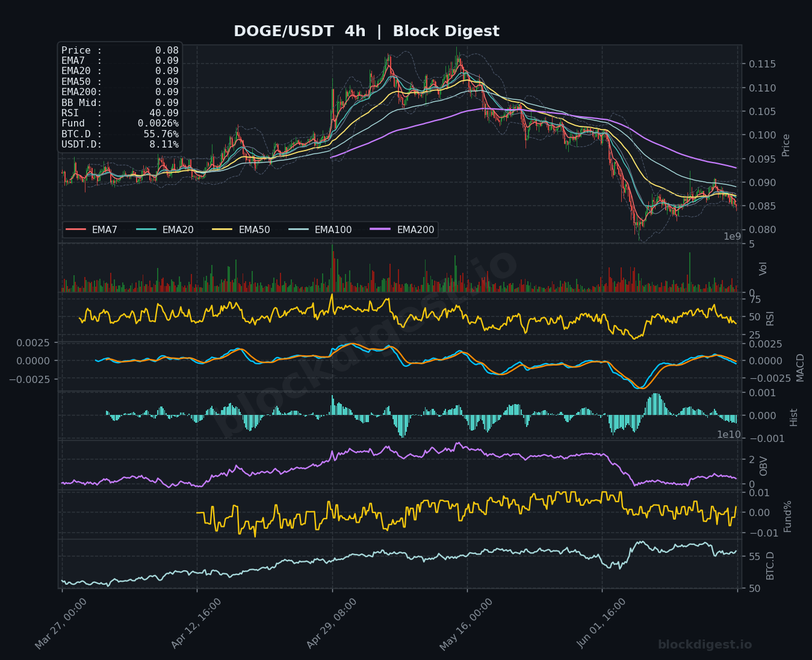Select the EMA7 legend entry
The image size is (812, 660).
(x=91, y=229)
